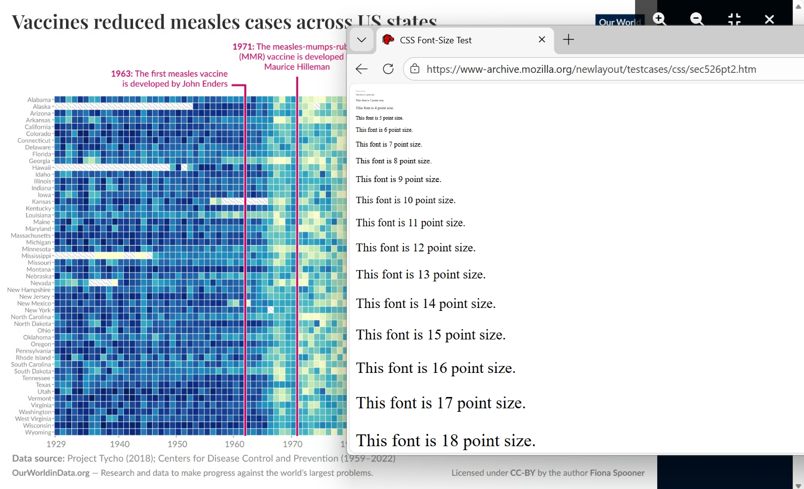Click the Firefox dinosaur favicon on the tab
The image size is (804, 489).
pyautogui.click(x=389, y=40)
